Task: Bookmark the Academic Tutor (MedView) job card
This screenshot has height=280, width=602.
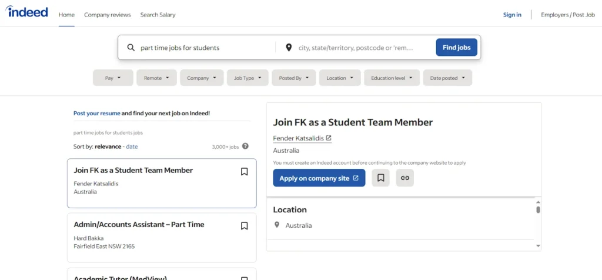Action: (244, 278)
